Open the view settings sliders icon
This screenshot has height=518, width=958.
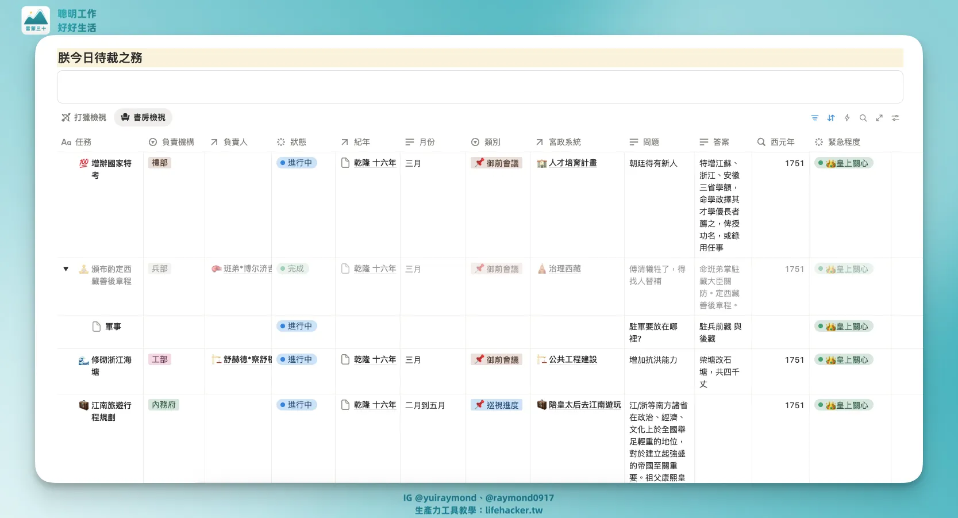click(895, 118)
